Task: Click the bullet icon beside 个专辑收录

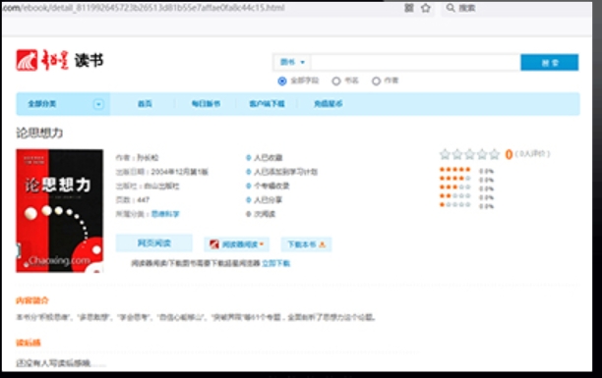Action: coord(249,186)
